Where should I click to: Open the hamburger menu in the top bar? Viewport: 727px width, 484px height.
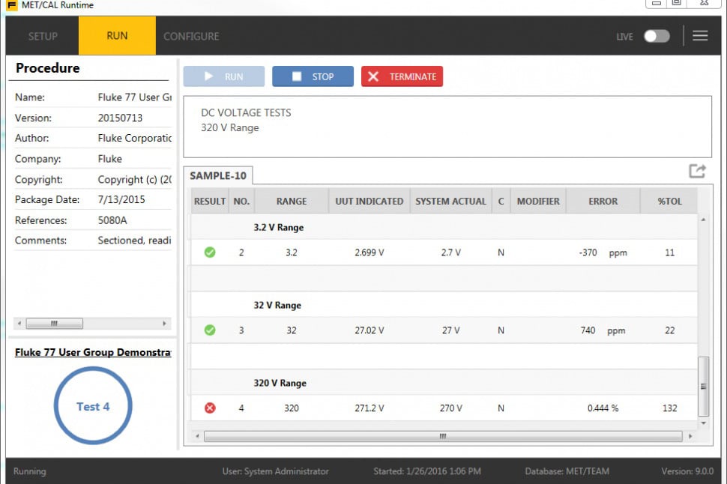[x=700, y=35]
